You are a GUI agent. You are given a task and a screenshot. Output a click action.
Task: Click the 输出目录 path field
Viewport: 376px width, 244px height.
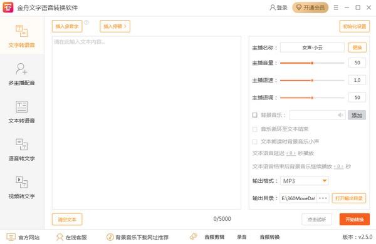pyautogui.click(x=298, y=198)
